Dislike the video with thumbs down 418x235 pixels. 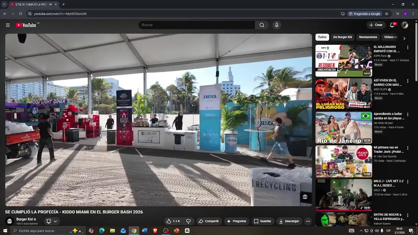pos(188,221)
